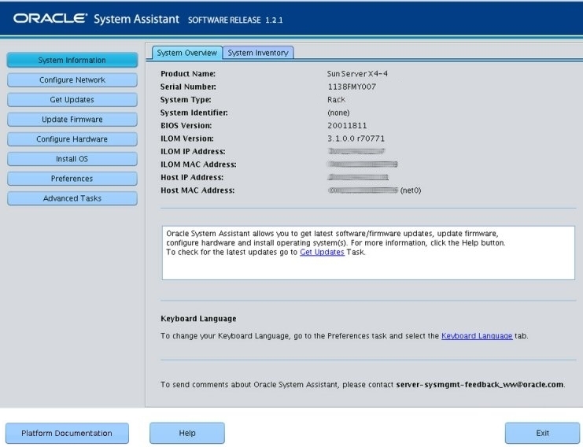Open the System Information task

click(x=72, y=60)
